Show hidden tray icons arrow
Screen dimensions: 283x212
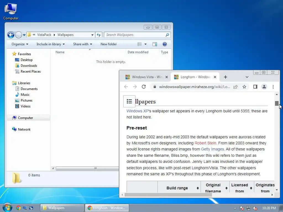(235, 208)
